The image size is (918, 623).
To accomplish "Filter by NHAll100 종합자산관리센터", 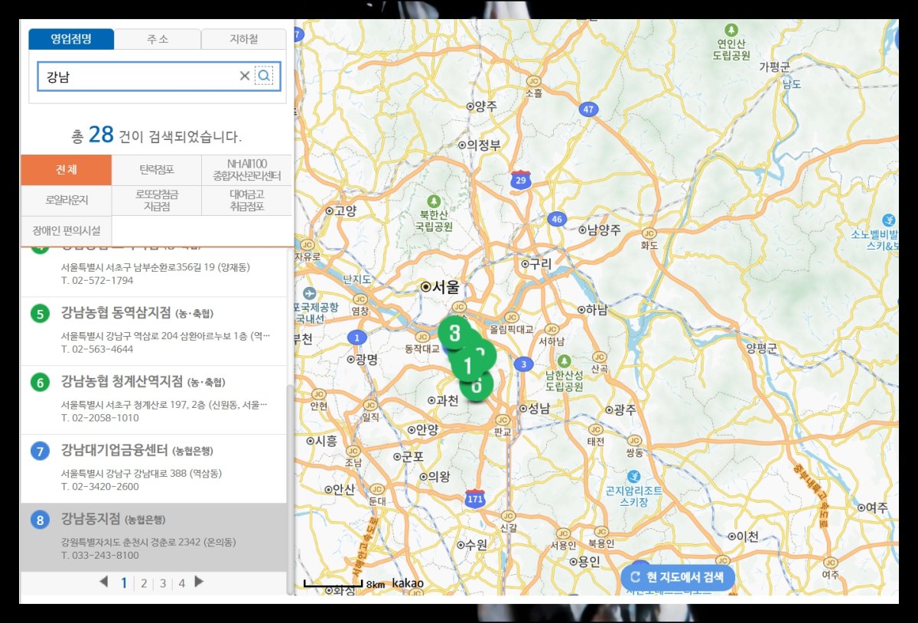I will tap(247, 170).
